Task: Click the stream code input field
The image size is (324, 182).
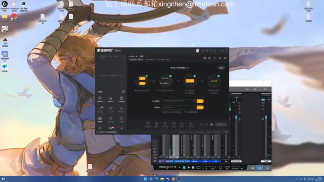Action: coord(179,108)
